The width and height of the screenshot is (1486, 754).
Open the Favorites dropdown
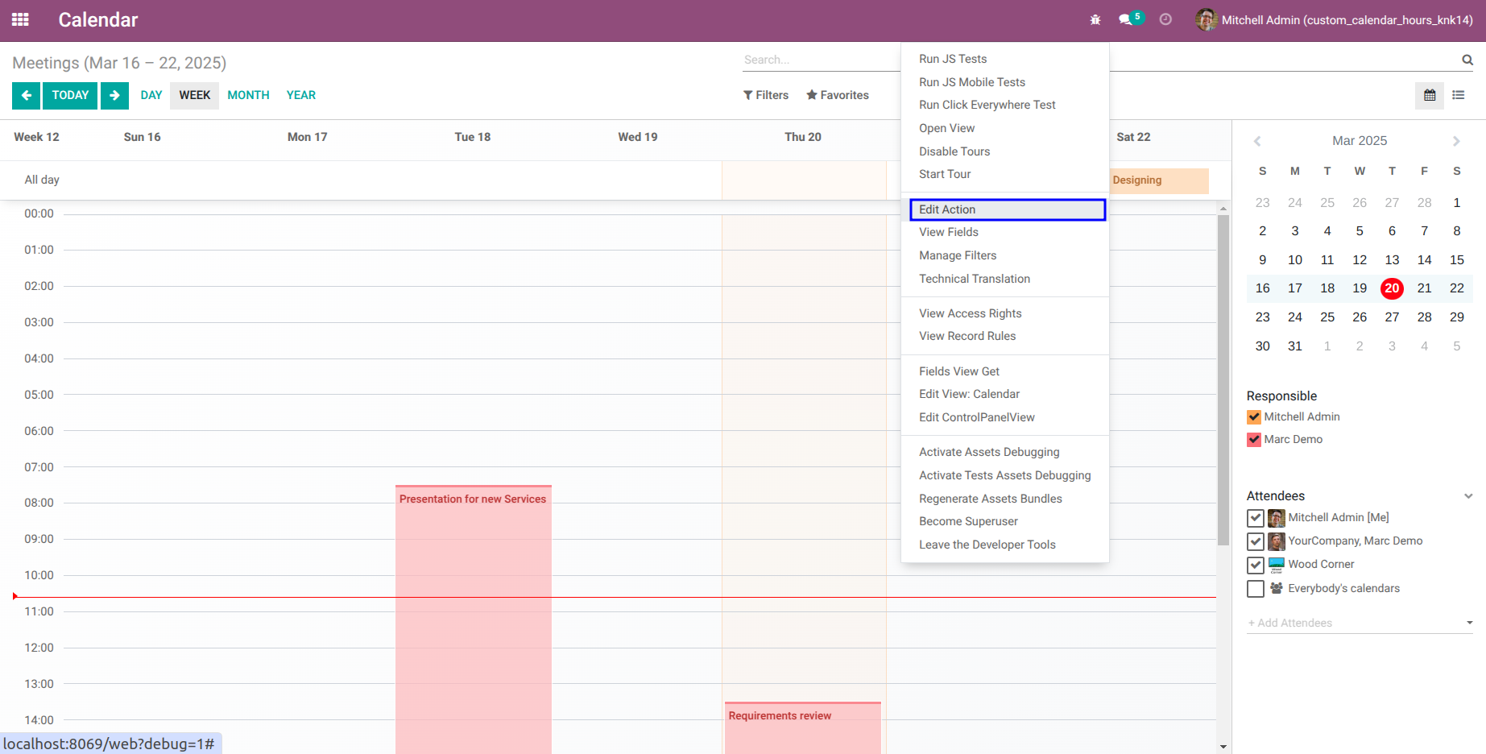838,95
